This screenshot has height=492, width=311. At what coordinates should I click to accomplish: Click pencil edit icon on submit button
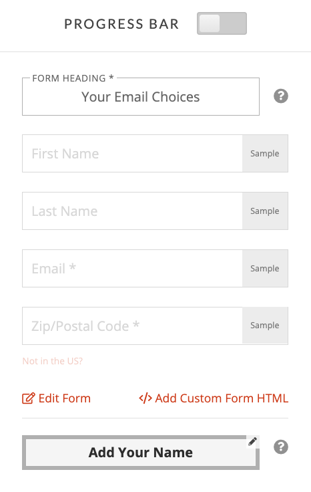(x=252, y=441)
